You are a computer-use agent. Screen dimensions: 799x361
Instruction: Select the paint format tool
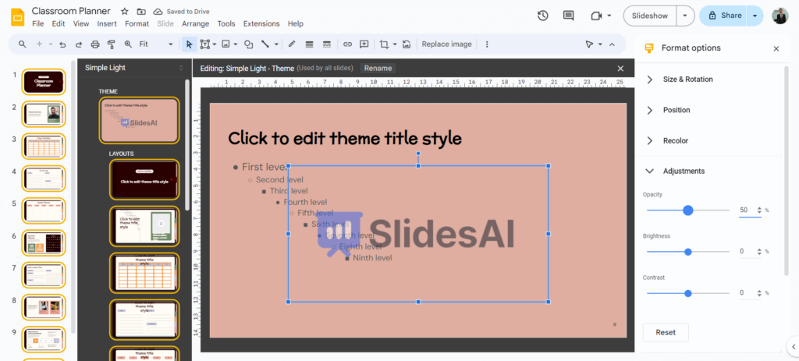[x=111, y=44]
